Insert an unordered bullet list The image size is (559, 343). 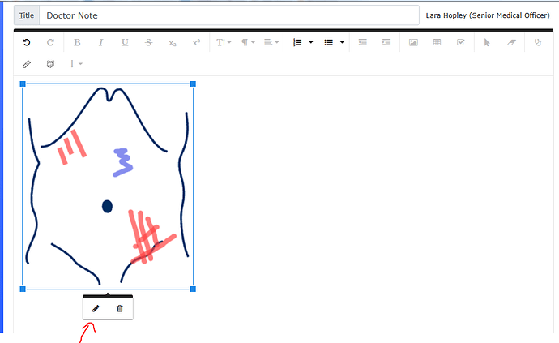point(328,43)
